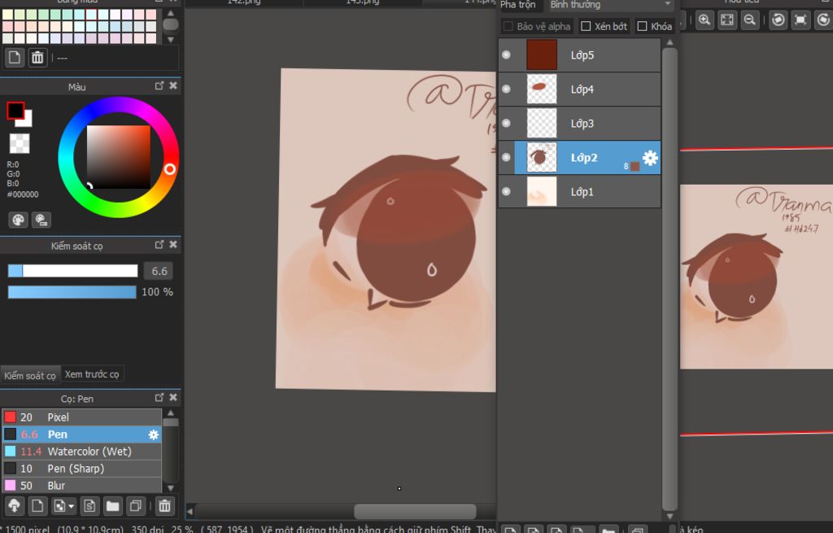Click the color palette up arrow
This screenshot has height=533, width=833.
click(x=171, y=13)
